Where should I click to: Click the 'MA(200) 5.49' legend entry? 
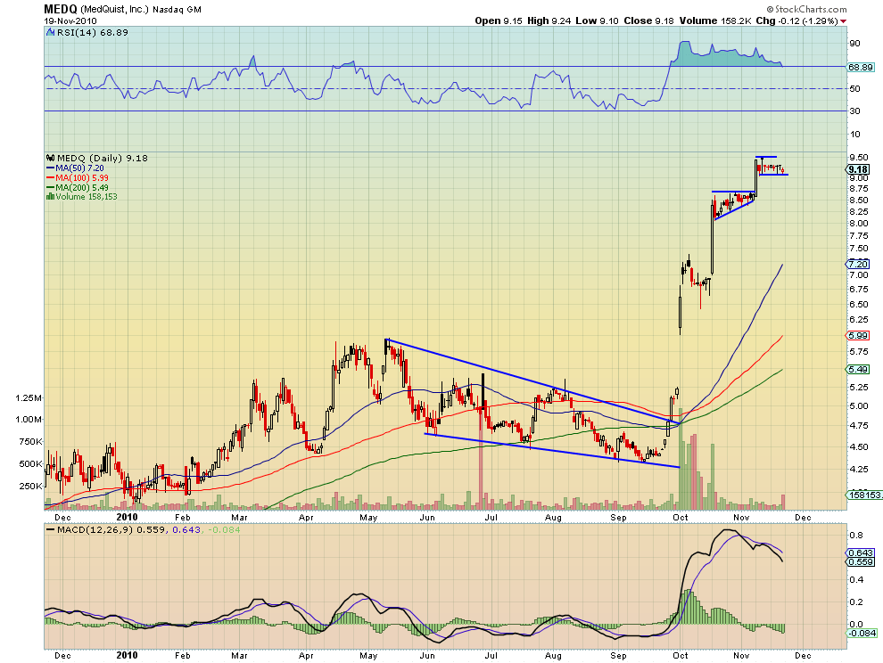(82, 187)
